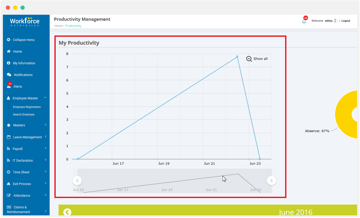Image resolution: width=360 pixels, height=218 pixels.
Task: Select Search Employee in the sidebar
Action: [24, 114]
